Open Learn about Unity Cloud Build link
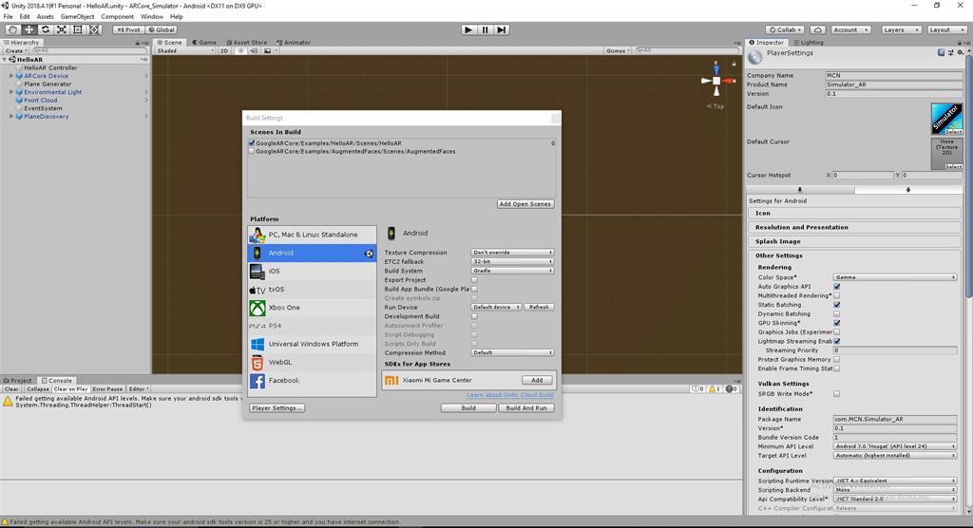Image resolution: width=973 pixels, height=528 pixels. [x=510, y=395]
